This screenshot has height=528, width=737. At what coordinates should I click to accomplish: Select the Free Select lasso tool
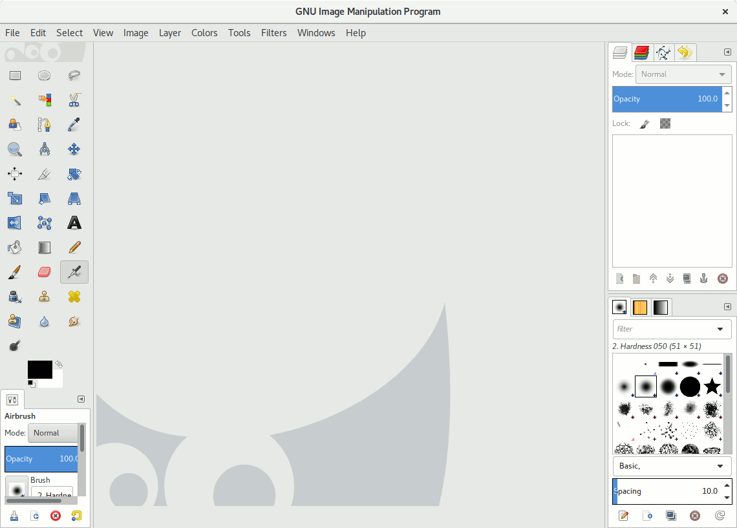click(x=74, y=75)
